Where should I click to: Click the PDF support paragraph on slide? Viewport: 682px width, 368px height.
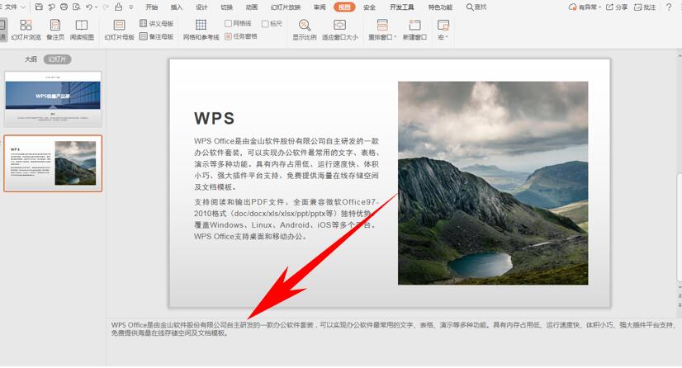point(287,219)
